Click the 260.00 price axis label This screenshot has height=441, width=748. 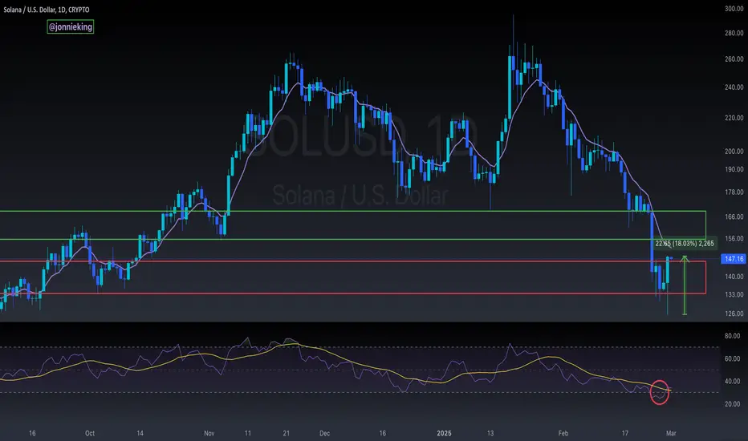coord(734,59)
